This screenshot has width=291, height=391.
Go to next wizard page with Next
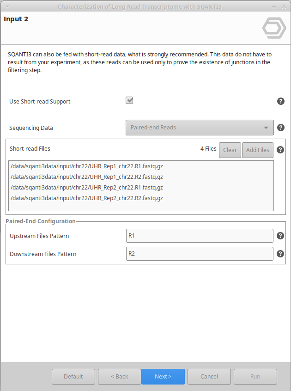(x=163, y=377)
